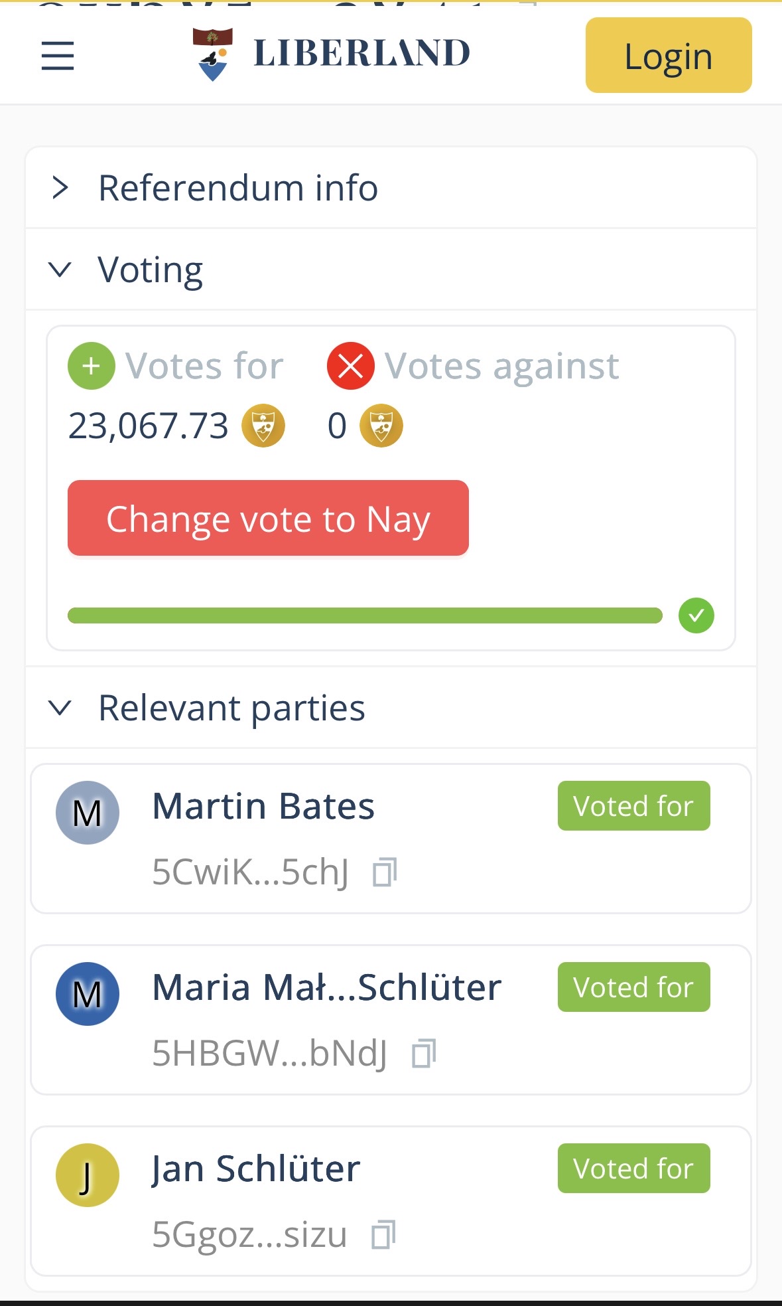Click the green voting progress bar
The width and height of the screenshot is (782, 1306).
[365, 615]
